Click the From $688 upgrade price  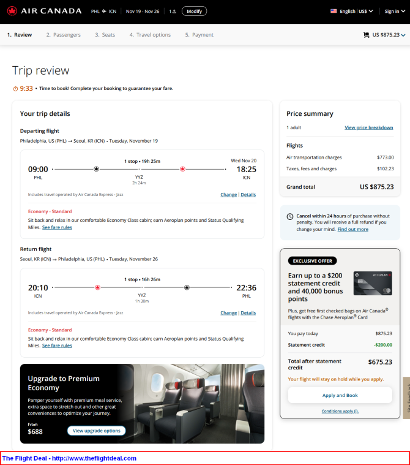(x=35, y=429)
